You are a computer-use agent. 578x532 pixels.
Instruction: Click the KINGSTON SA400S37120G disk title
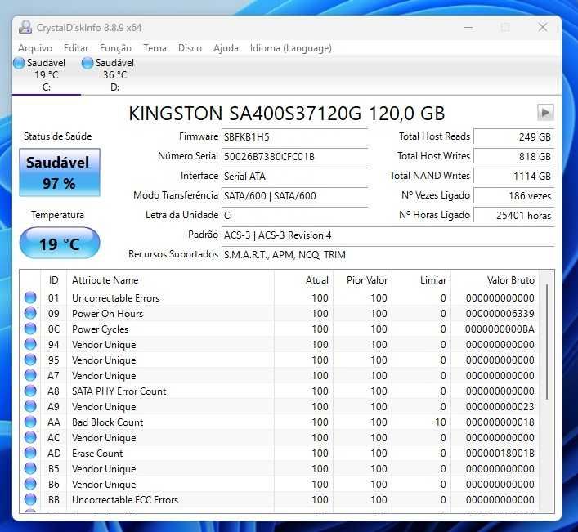(287, 113)
